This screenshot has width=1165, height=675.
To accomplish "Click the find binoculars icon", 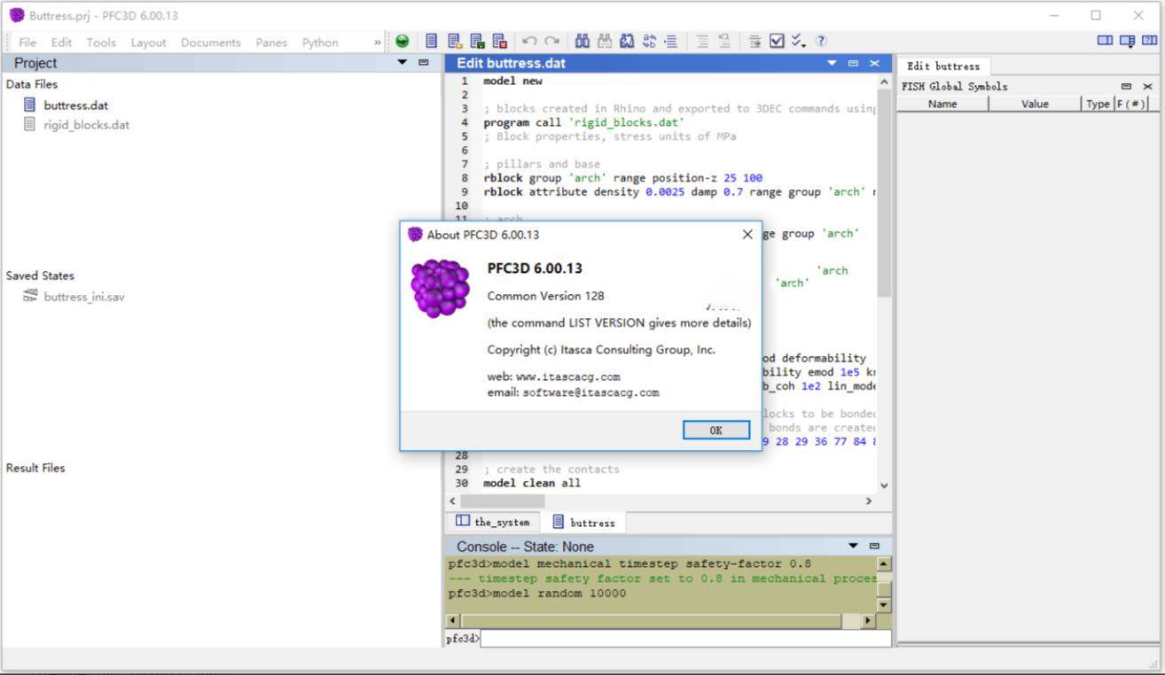I will click(582, 42).
